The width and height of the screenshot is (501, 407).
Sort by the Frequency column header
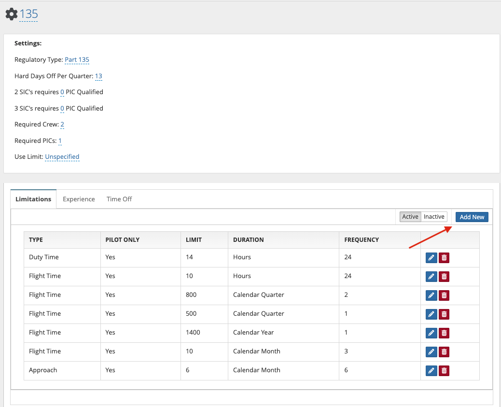pyautogui.click(x=362, y=240)
